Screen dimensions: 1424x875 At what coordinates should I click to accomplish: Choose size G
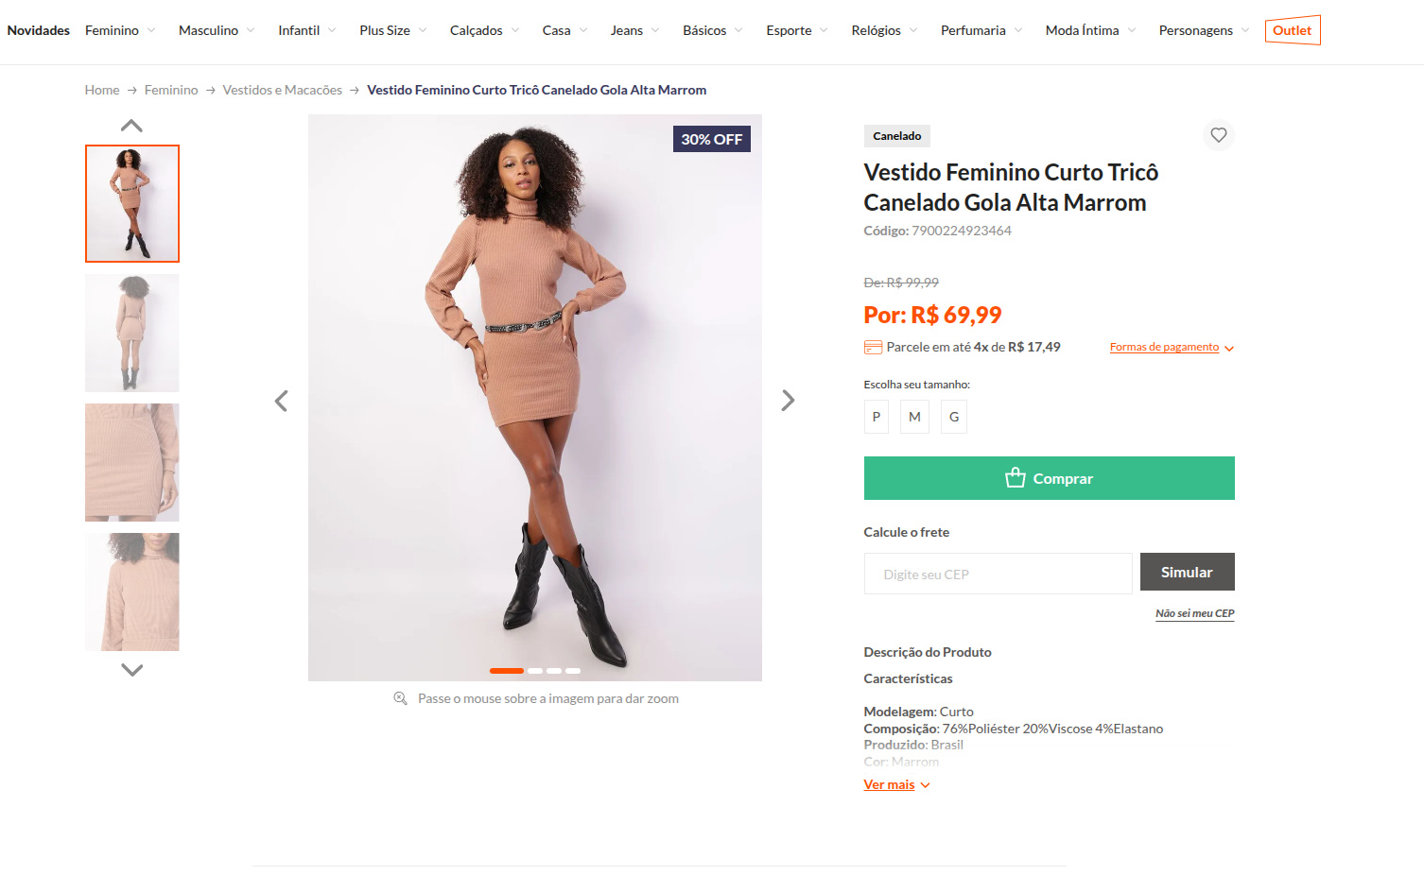tap(953, 417)
